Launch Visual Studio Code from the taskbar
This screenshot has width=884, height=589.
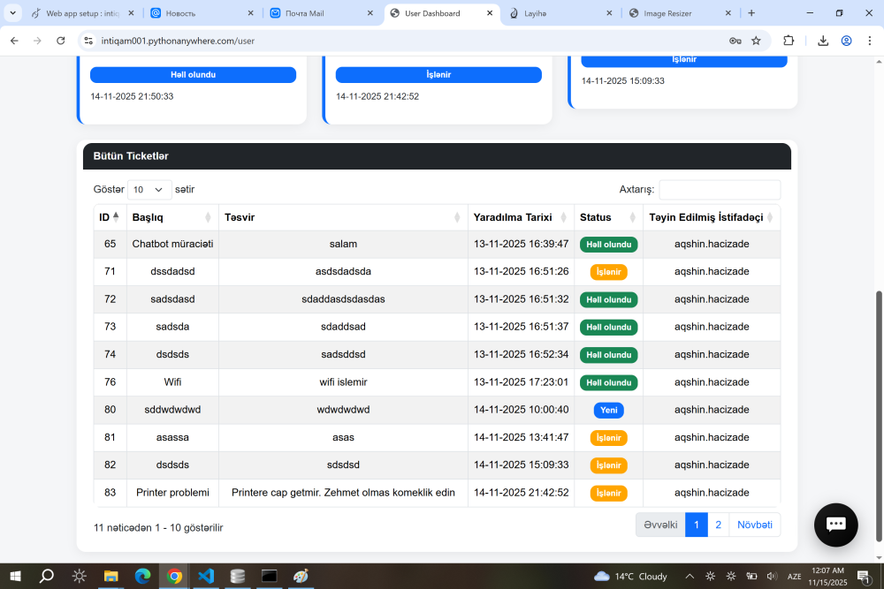[205, 576]
